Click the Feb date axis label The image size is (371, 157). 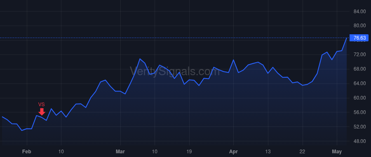(27, 152)
